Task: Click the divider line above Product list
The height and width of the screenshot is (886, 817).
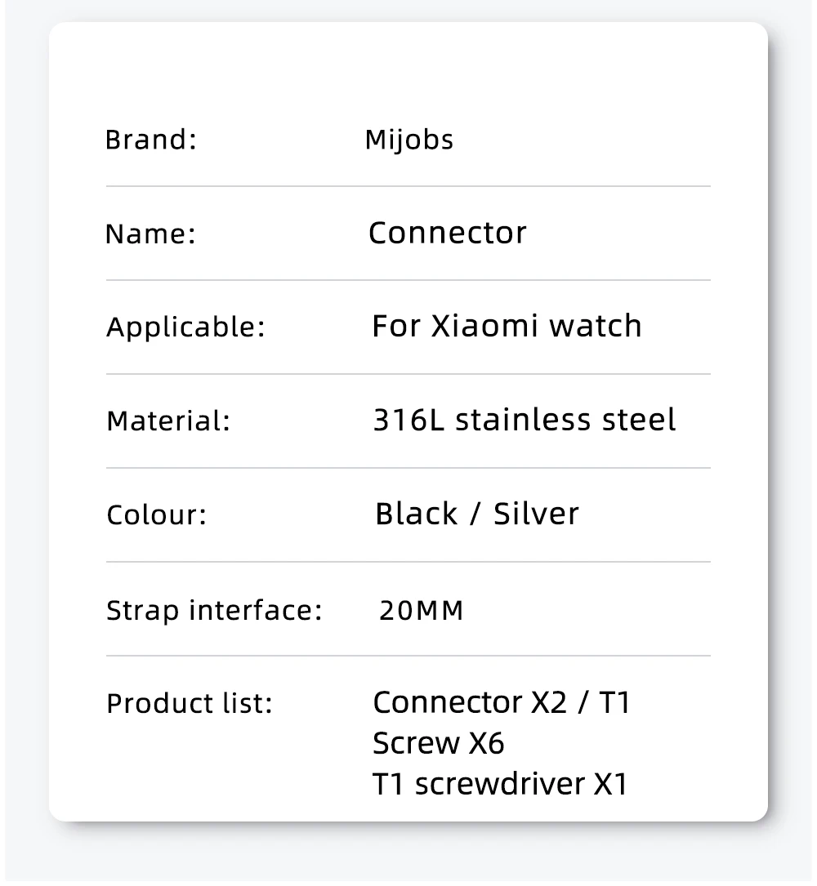Action: click(408, 656)
